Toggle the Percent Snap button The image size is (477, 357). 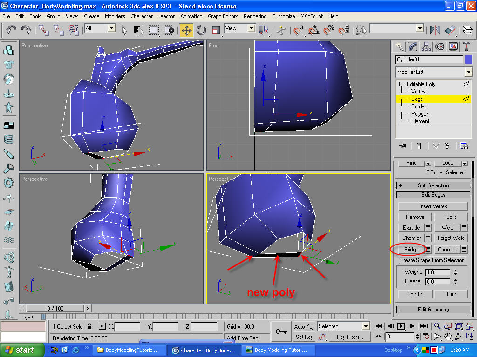328,30
